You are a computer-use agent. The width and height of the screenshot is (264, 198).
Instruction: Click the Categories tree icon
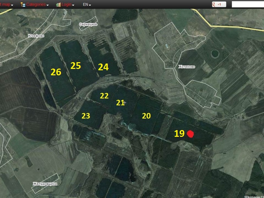[23, 5]
